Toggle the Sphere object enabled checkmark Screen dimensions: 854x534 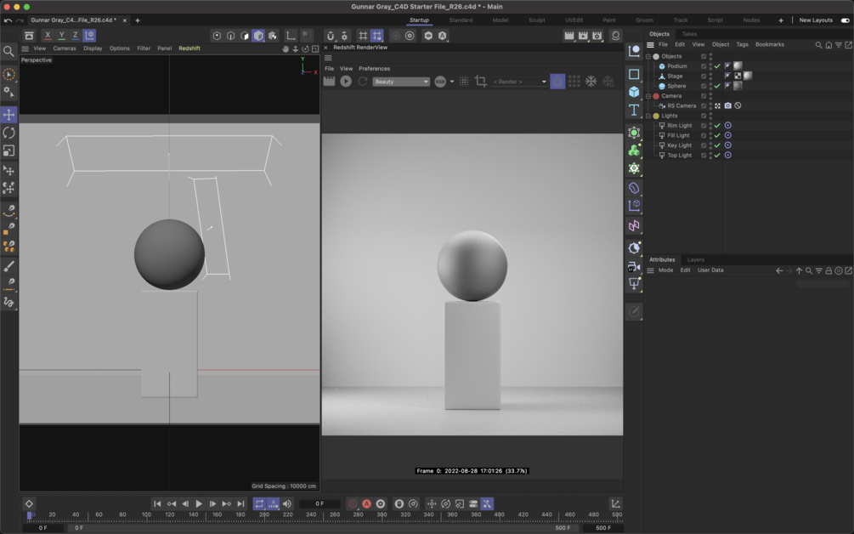click(717, 86)
